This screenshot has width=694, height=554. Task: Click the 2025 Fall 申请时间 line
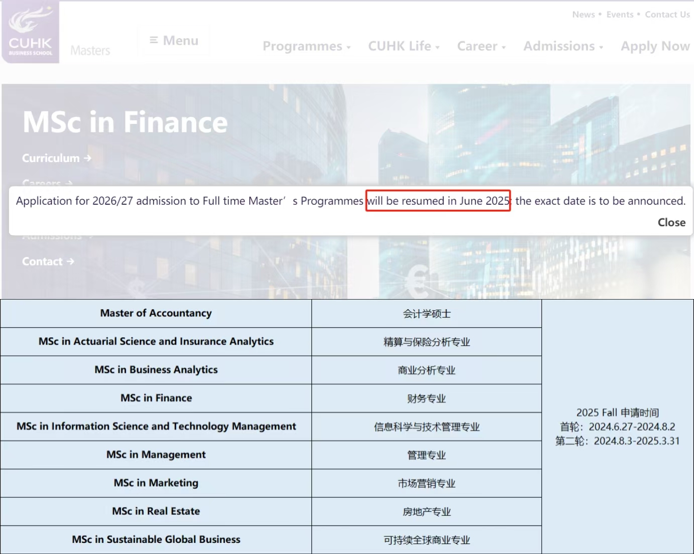click(x=617, y=412)
